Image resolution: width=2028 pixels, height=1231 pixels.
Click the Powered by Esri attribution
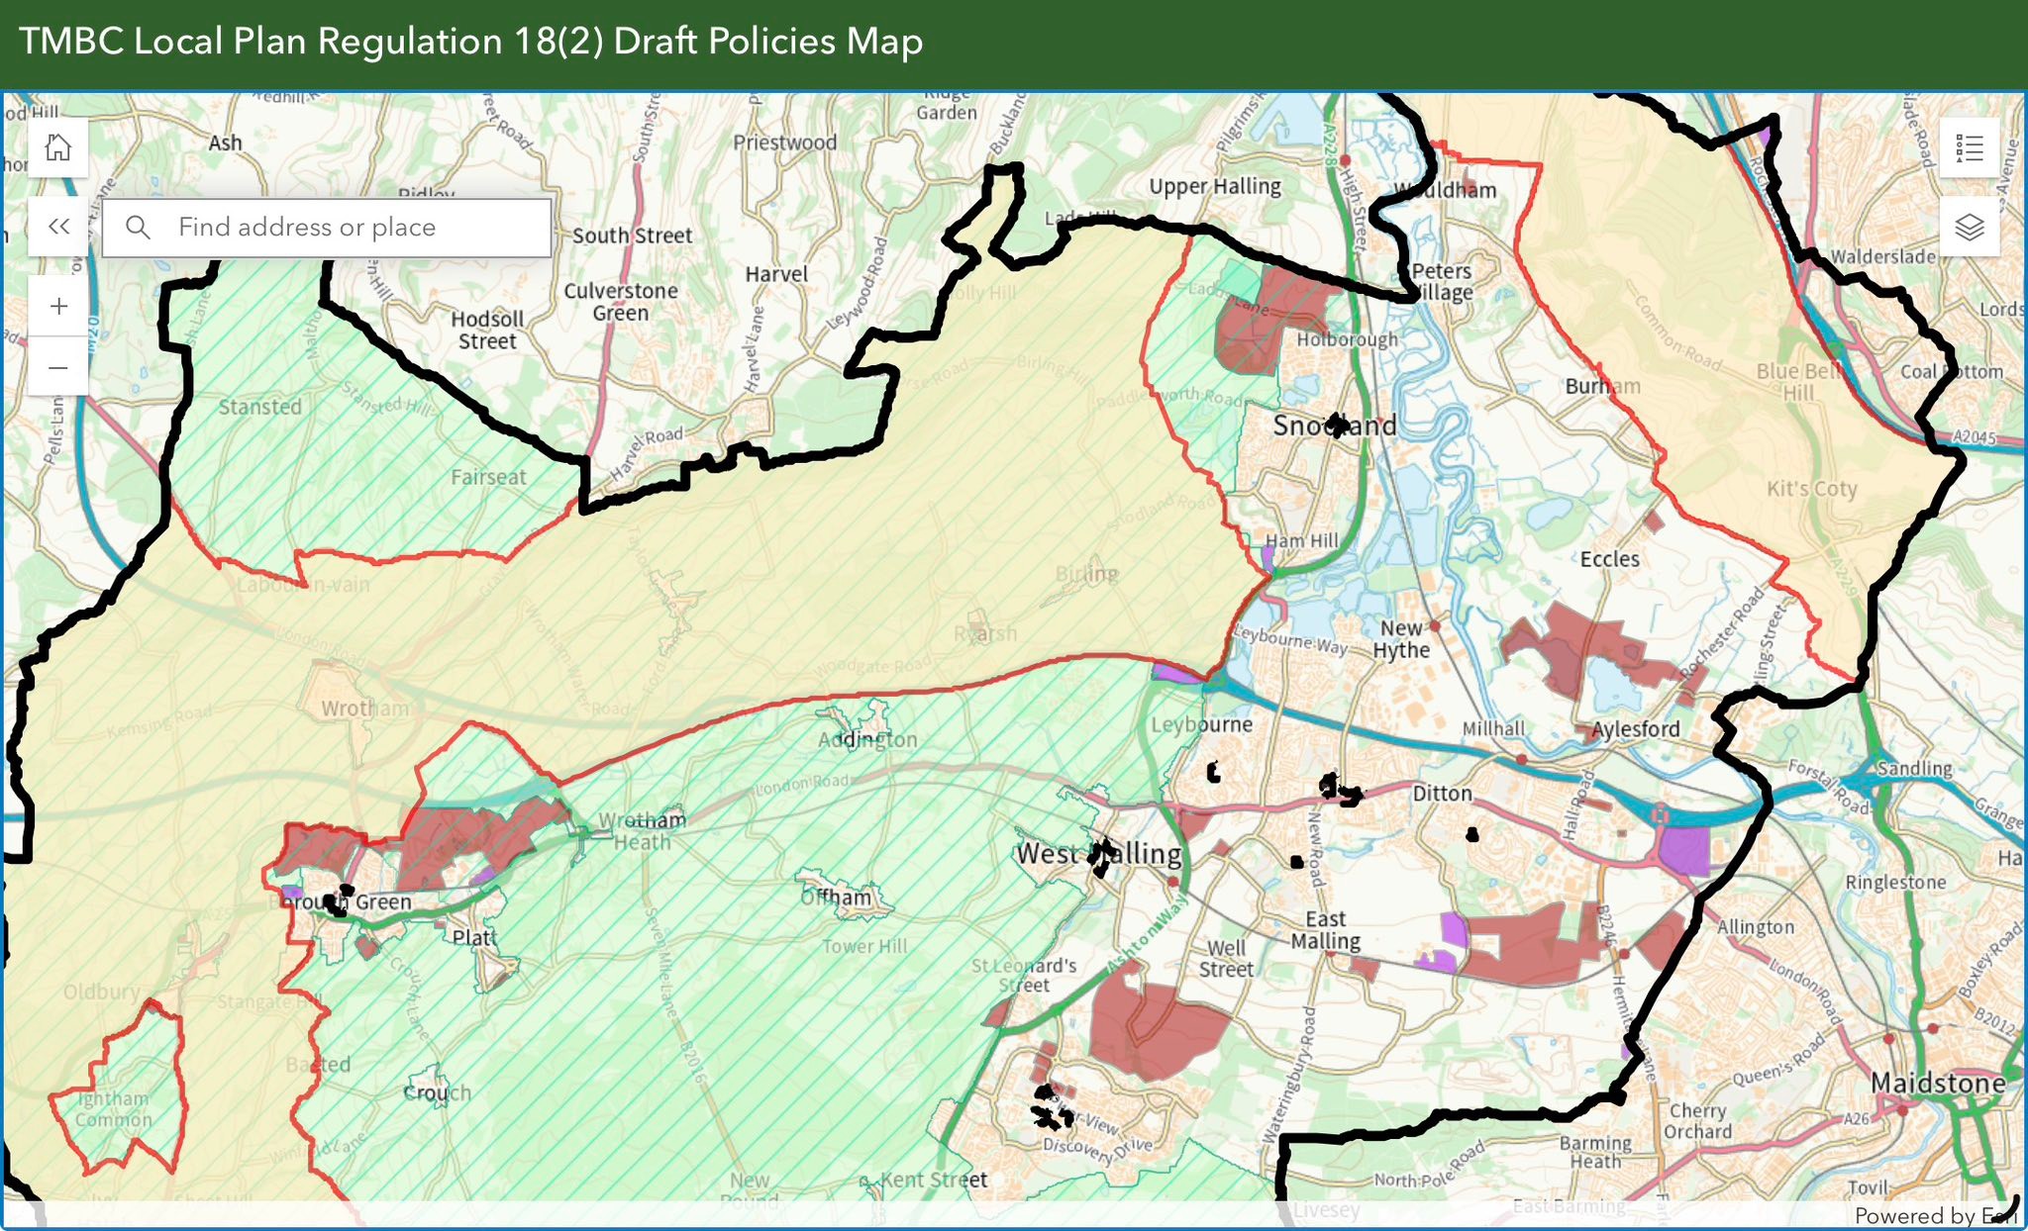pyautogui.click(x=1935, y=1215)
